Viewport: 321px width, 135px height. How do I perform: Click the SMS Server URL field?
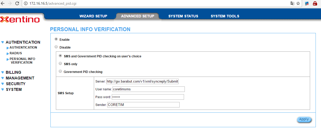pyautogui.click(x=142, y=82)
